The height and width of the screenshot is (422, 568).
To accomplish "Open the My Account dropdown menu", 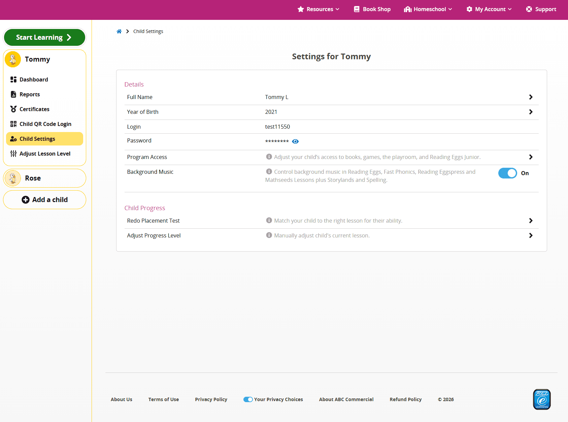I will tap(489, 9).
